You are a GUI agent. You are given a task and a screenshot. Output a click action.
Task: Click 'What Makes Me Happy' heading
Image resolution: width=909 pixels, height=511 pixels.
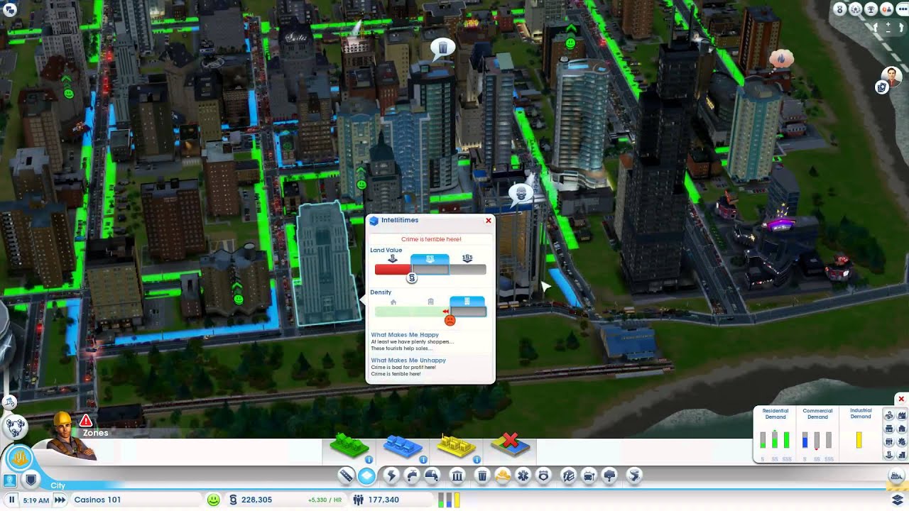405,335
